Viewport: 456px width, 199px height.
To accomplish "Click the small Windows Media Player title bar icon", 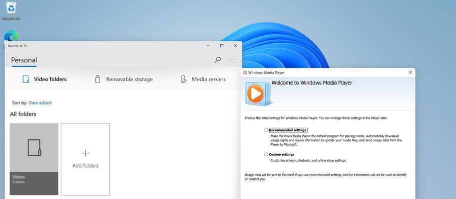I will click(x=245, y=73).
